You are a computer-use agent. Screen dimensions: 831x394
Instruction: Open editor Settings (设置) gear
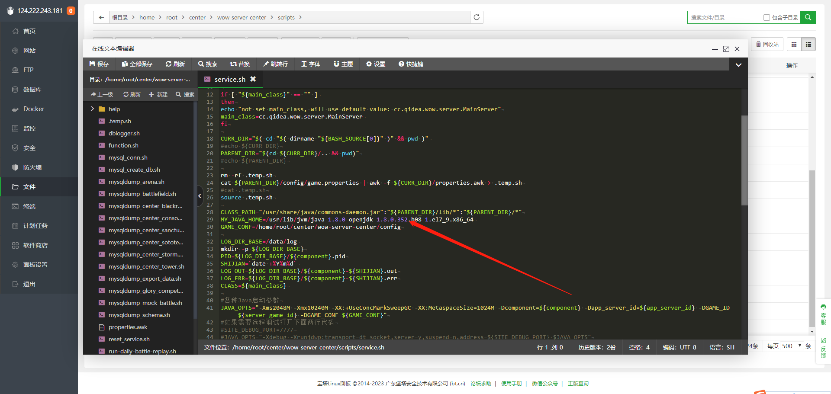(x=376, y=64)
